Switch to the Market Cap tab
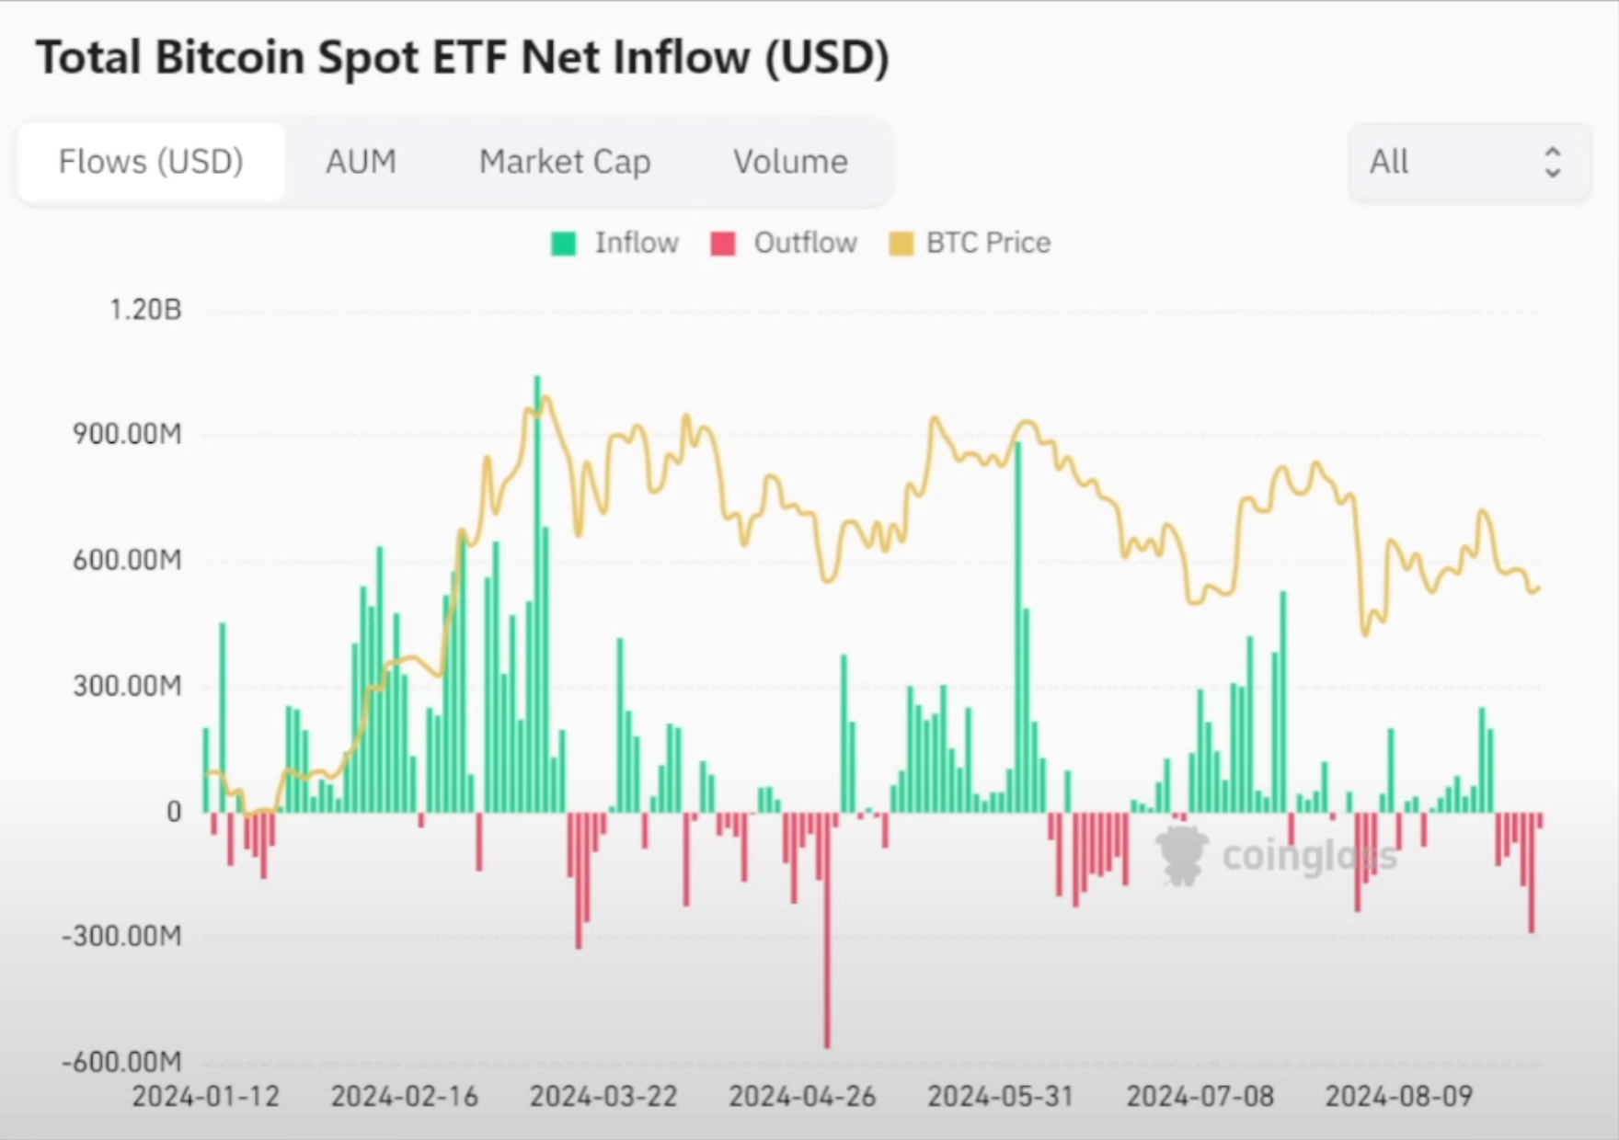The height and width of the screenshot is (1140, 1619). 565,163
